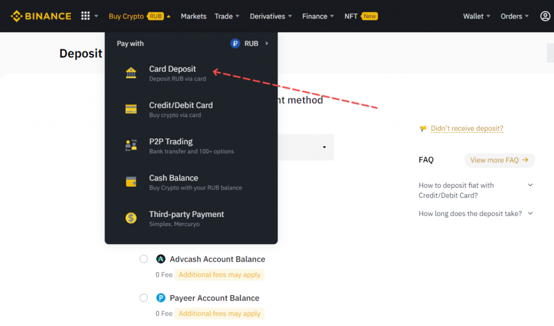The height and width of the screenshot is (326, 554).
Task: Open the Derivatives menu
Action: pos(271,16)
